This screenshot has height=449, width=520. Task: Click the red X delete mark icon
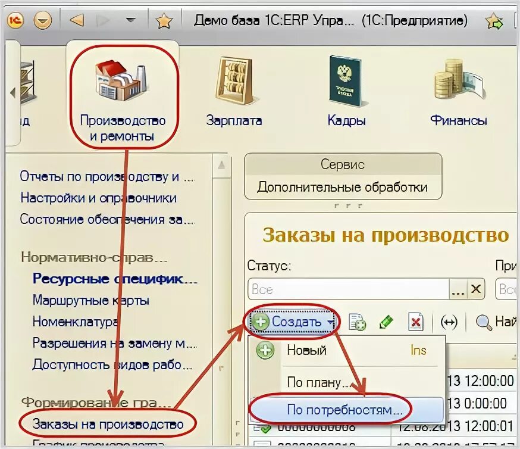coord(415,322)
